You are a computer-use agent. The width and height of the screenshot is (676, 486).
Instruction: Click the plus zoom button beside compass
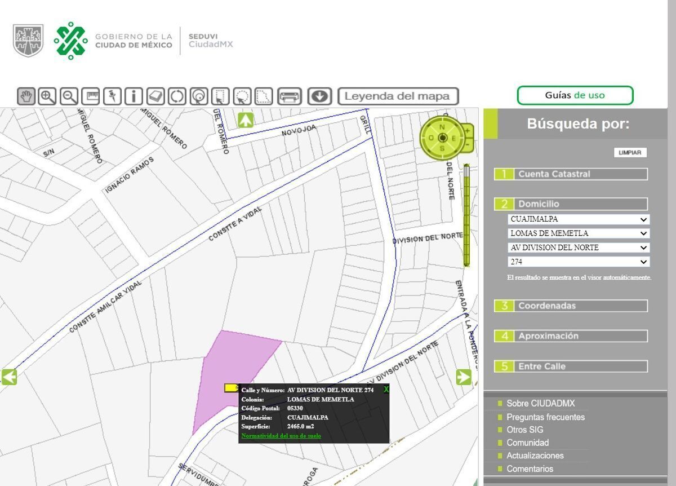(x=468, y=131)
